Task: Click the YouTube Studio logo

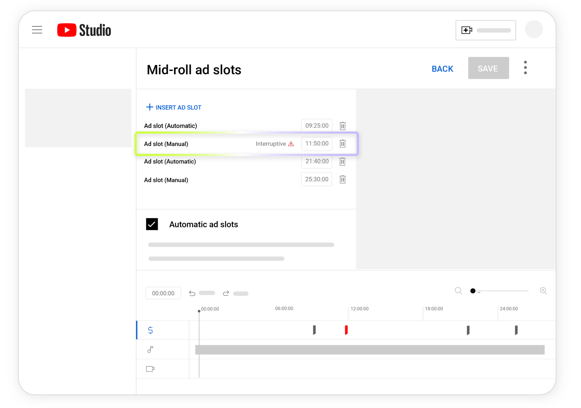Action: (84, 30)
